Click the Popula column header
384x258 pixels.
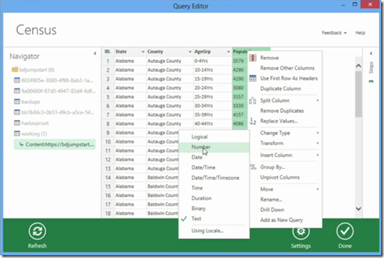coord(240,52)
